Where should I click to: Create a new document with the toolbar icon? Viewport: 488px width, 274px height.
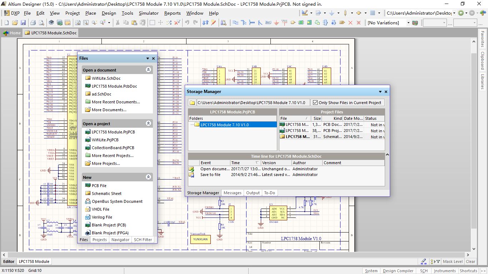point(6,23)
